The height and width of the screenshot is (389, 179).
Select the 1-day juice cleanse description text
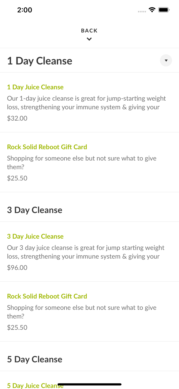(x=87, y=103)
